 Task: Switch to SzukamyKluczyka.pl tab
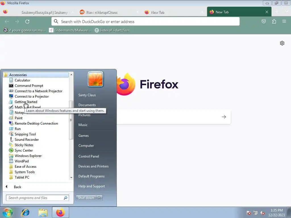pos(45,12)
